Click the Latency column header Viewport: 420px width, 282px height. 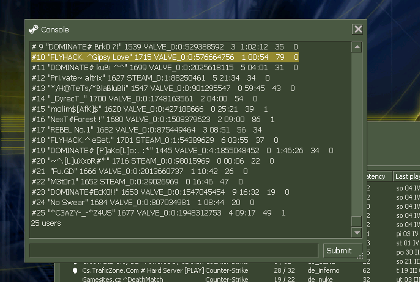377,176
